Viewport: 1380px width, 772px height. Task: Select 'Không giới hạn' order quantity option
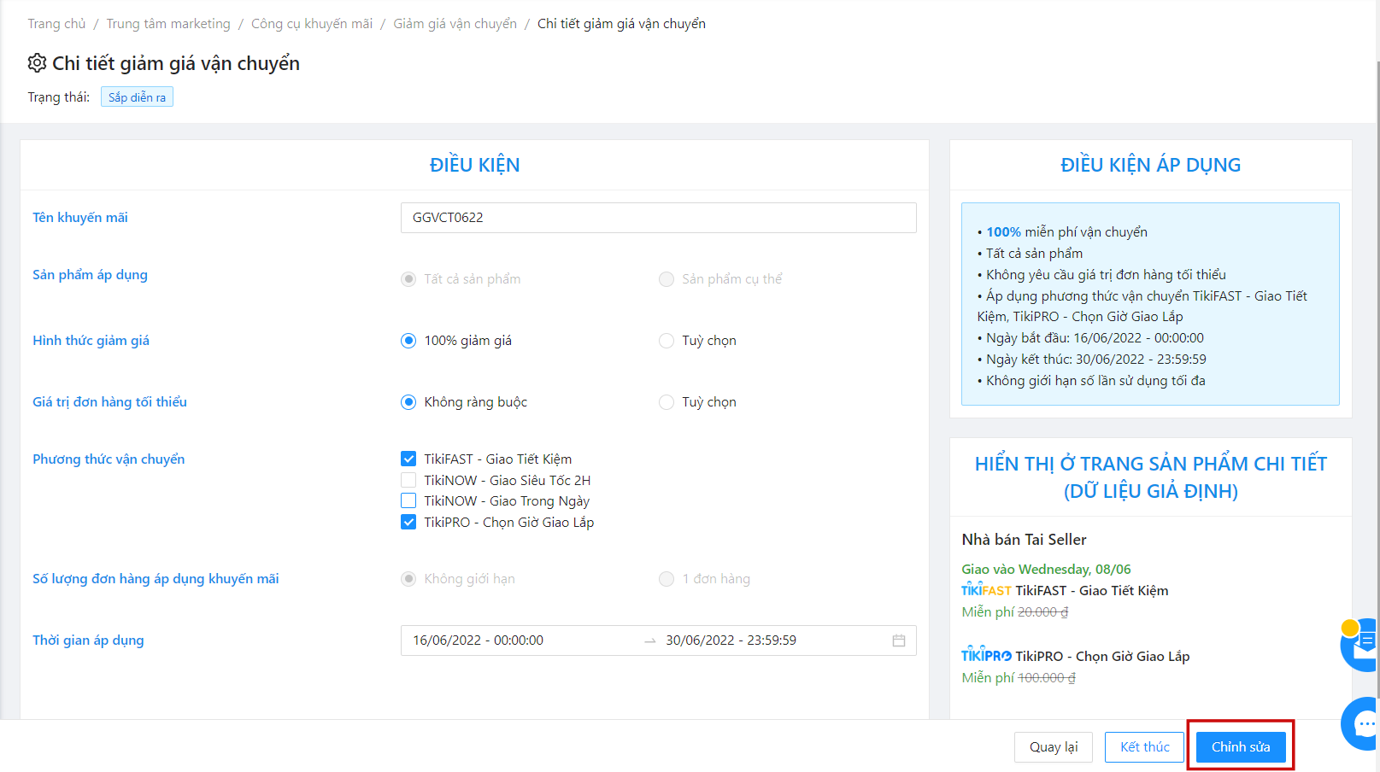[x=408, y=579]
